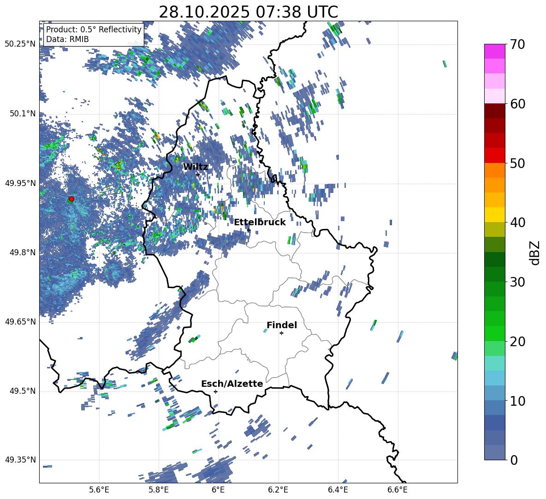The image size is (546, 499).
Task: Click the Product: 0.5° Reflectivity text
Action: pos(94,29)
